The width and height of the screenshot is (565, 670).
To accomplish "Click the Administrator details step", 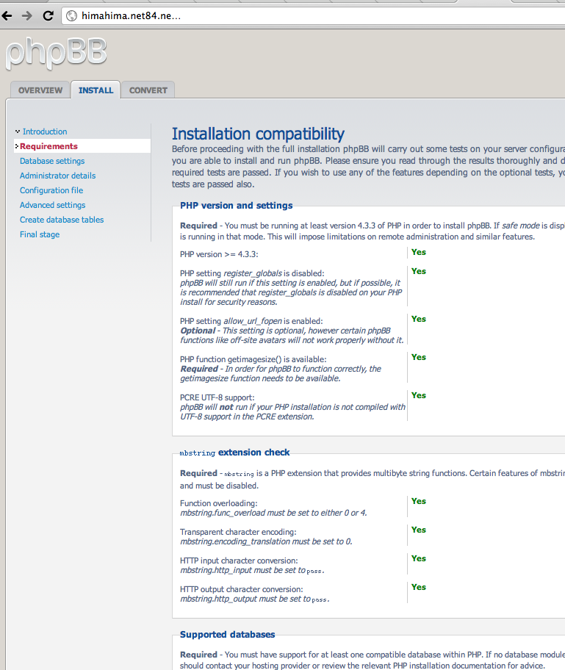I will coord(57,176).
